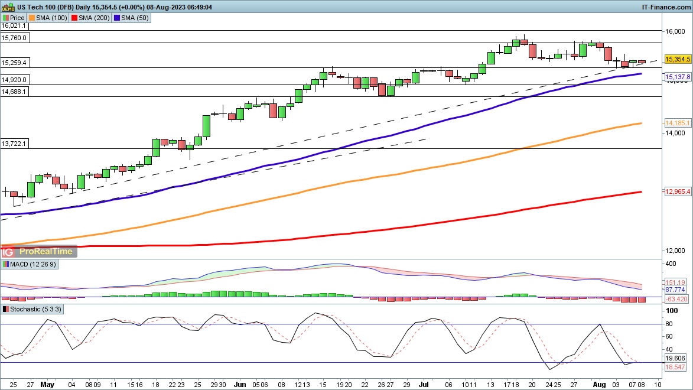Click the IT-Finance.com link
The width and height of the screenshot is (693, 390).
(666, 7)
